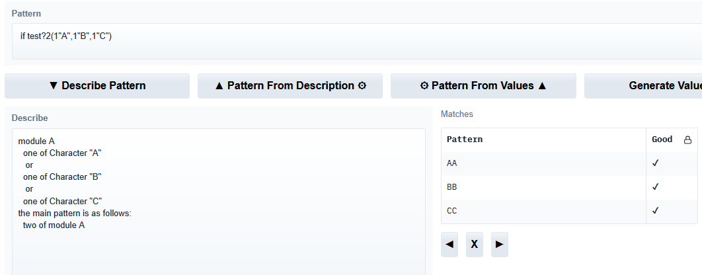The height and width of the screenshot is (275, 702).
Task: Click the Describe section label
Action: (30, 118)
